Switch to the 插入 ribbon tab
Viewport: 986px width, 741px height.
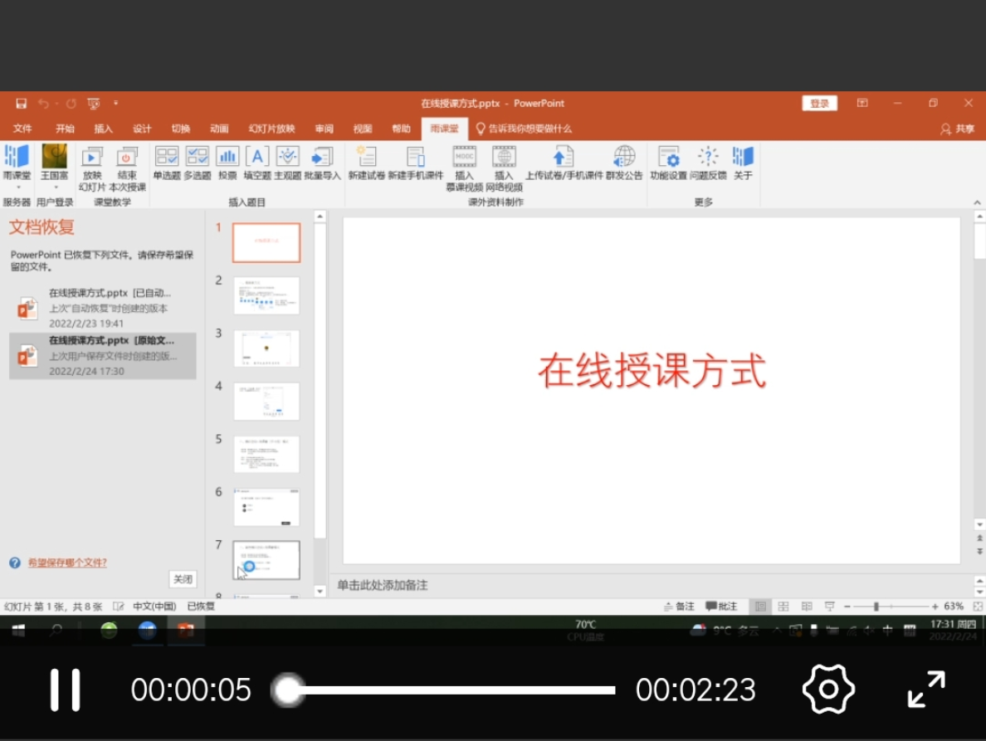click(103, 129)
